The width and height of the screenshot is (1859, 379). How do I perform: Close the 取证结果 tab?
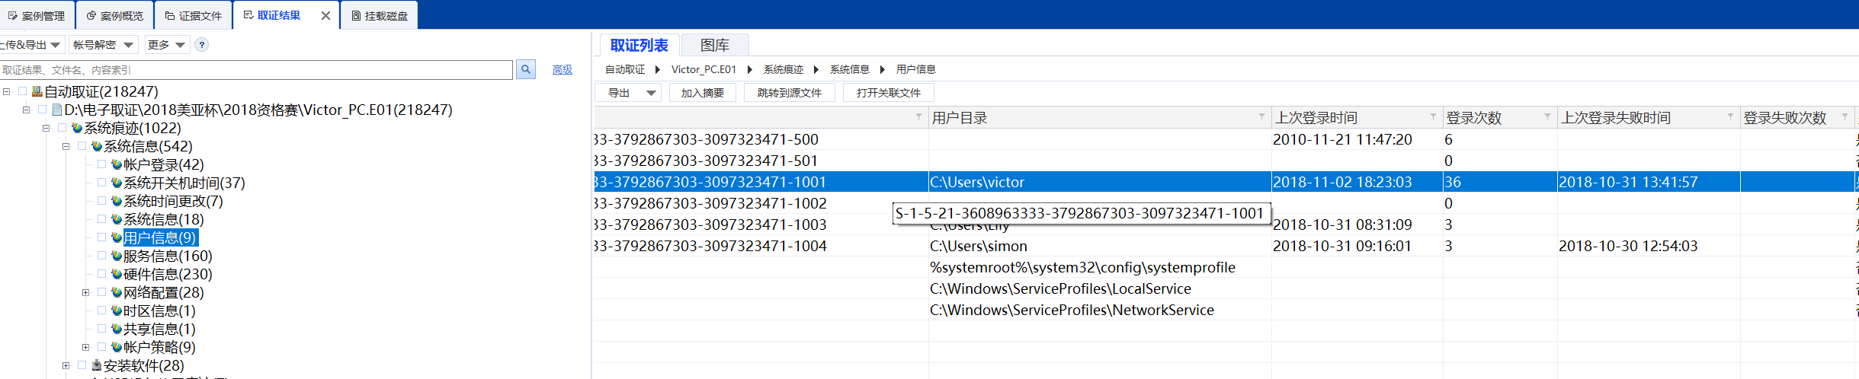(325, 15)
